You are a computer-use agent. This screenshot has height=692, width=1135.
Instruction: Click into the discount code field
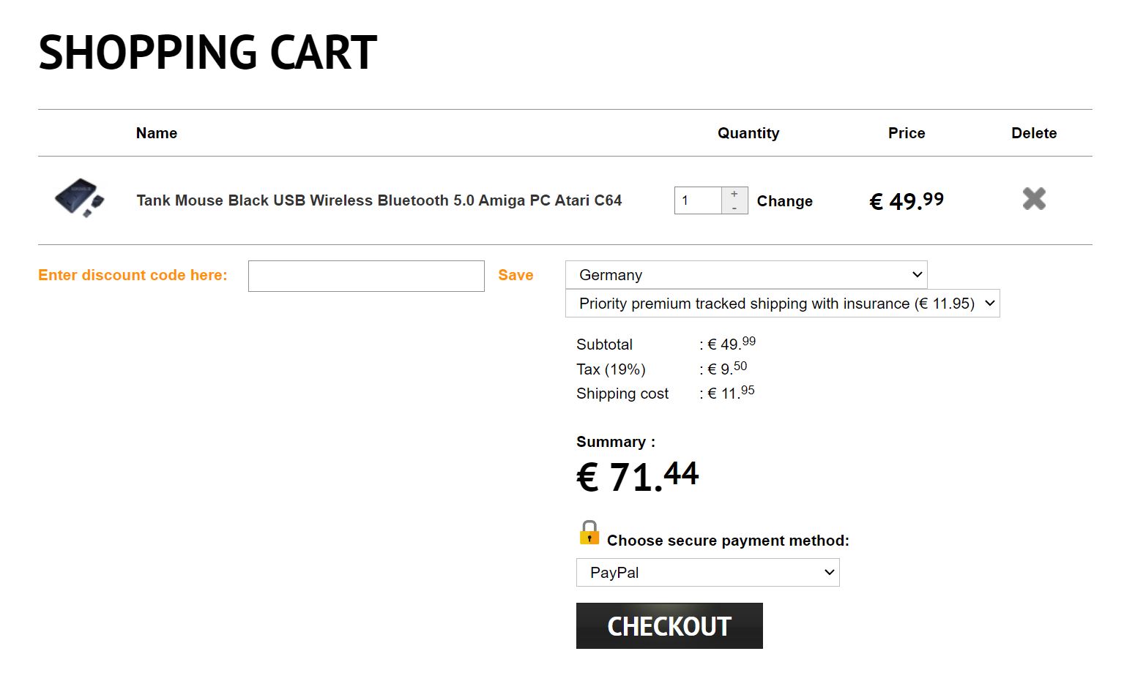pos(366,276)
